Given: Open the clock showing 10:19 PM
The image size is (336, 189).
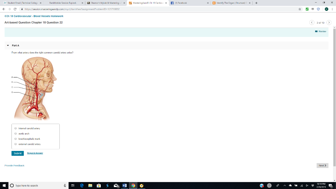Looking at the screenshot, I should pos(321,186).
